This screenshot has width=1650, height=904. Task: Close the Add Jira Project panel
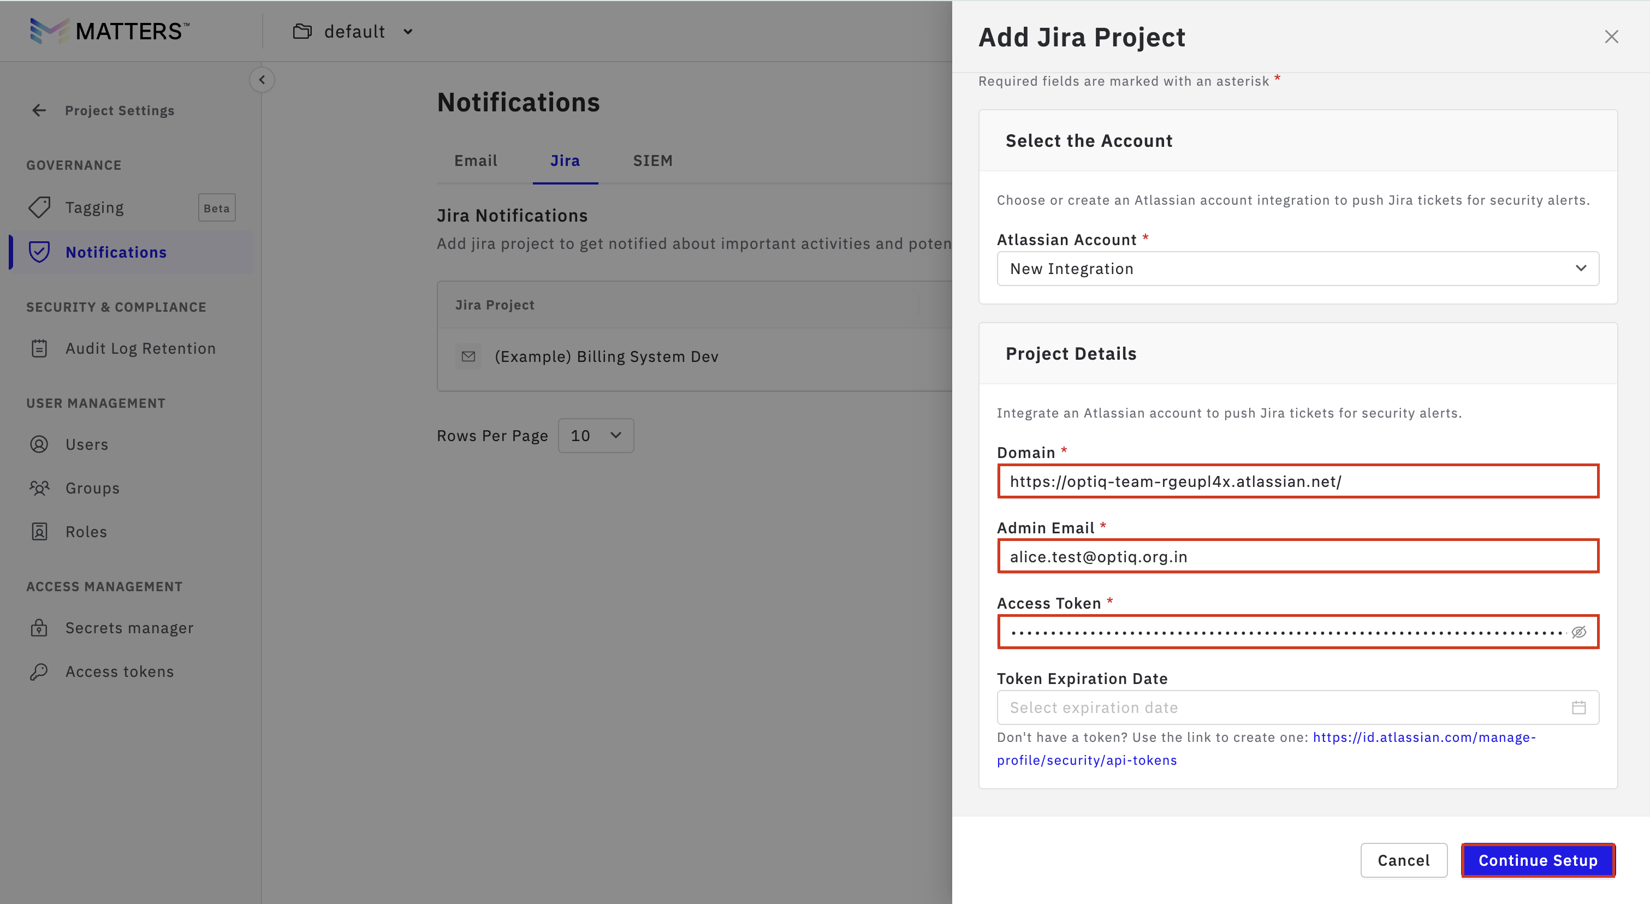point(1612,37)
